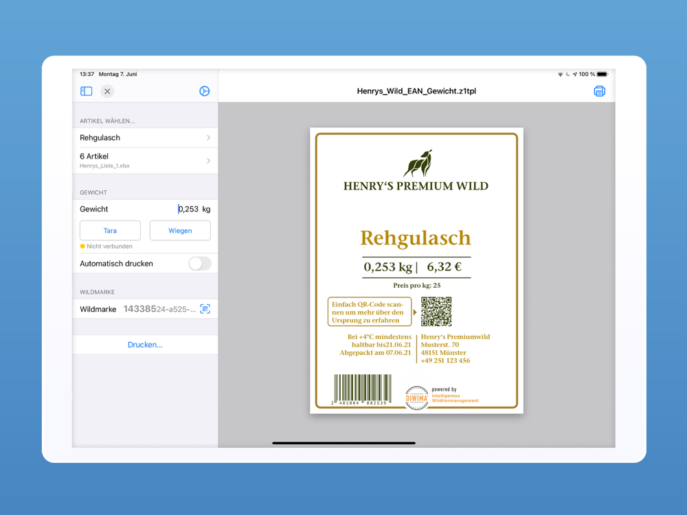Toggle the sidebar panel icon
The height and width of the screenshot is (515, 687).
pos(87,91)
